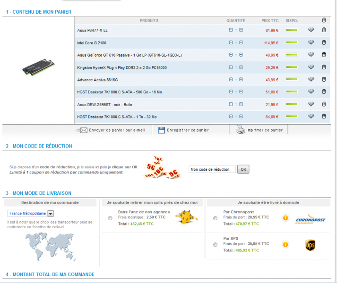Click the reduction coupons image
Image resolution: width=337 pixels, height=283 pixels.
[162, 167]
